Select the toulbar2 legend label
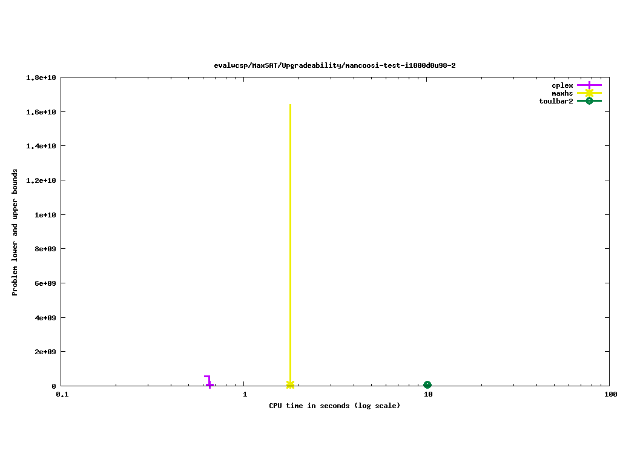620x465 pixels. [556, 101]
